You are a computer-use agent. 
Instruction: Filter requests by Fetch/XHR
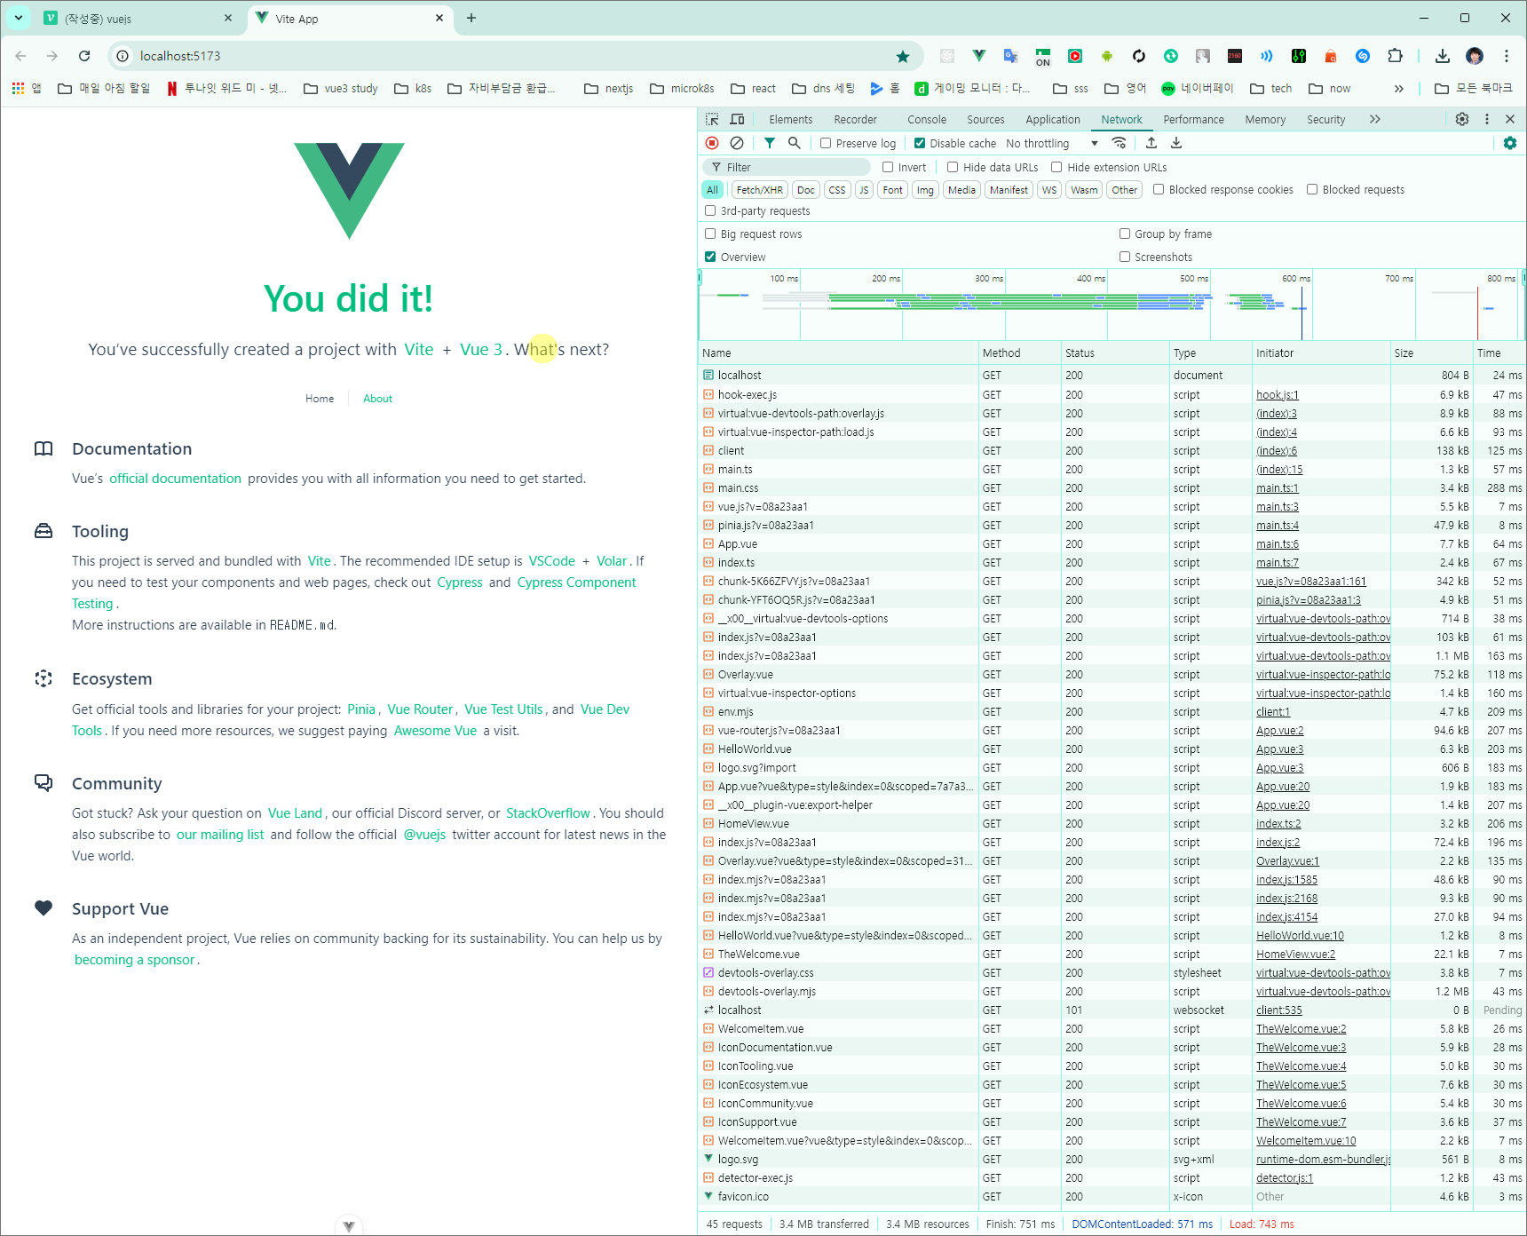click(759, 189)
